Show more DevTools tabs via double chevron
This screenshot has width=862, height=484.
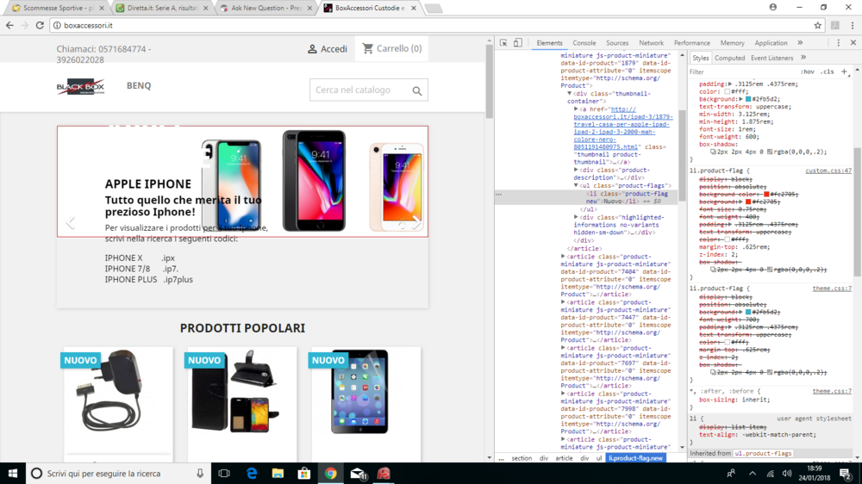click(x=800, y=43)
